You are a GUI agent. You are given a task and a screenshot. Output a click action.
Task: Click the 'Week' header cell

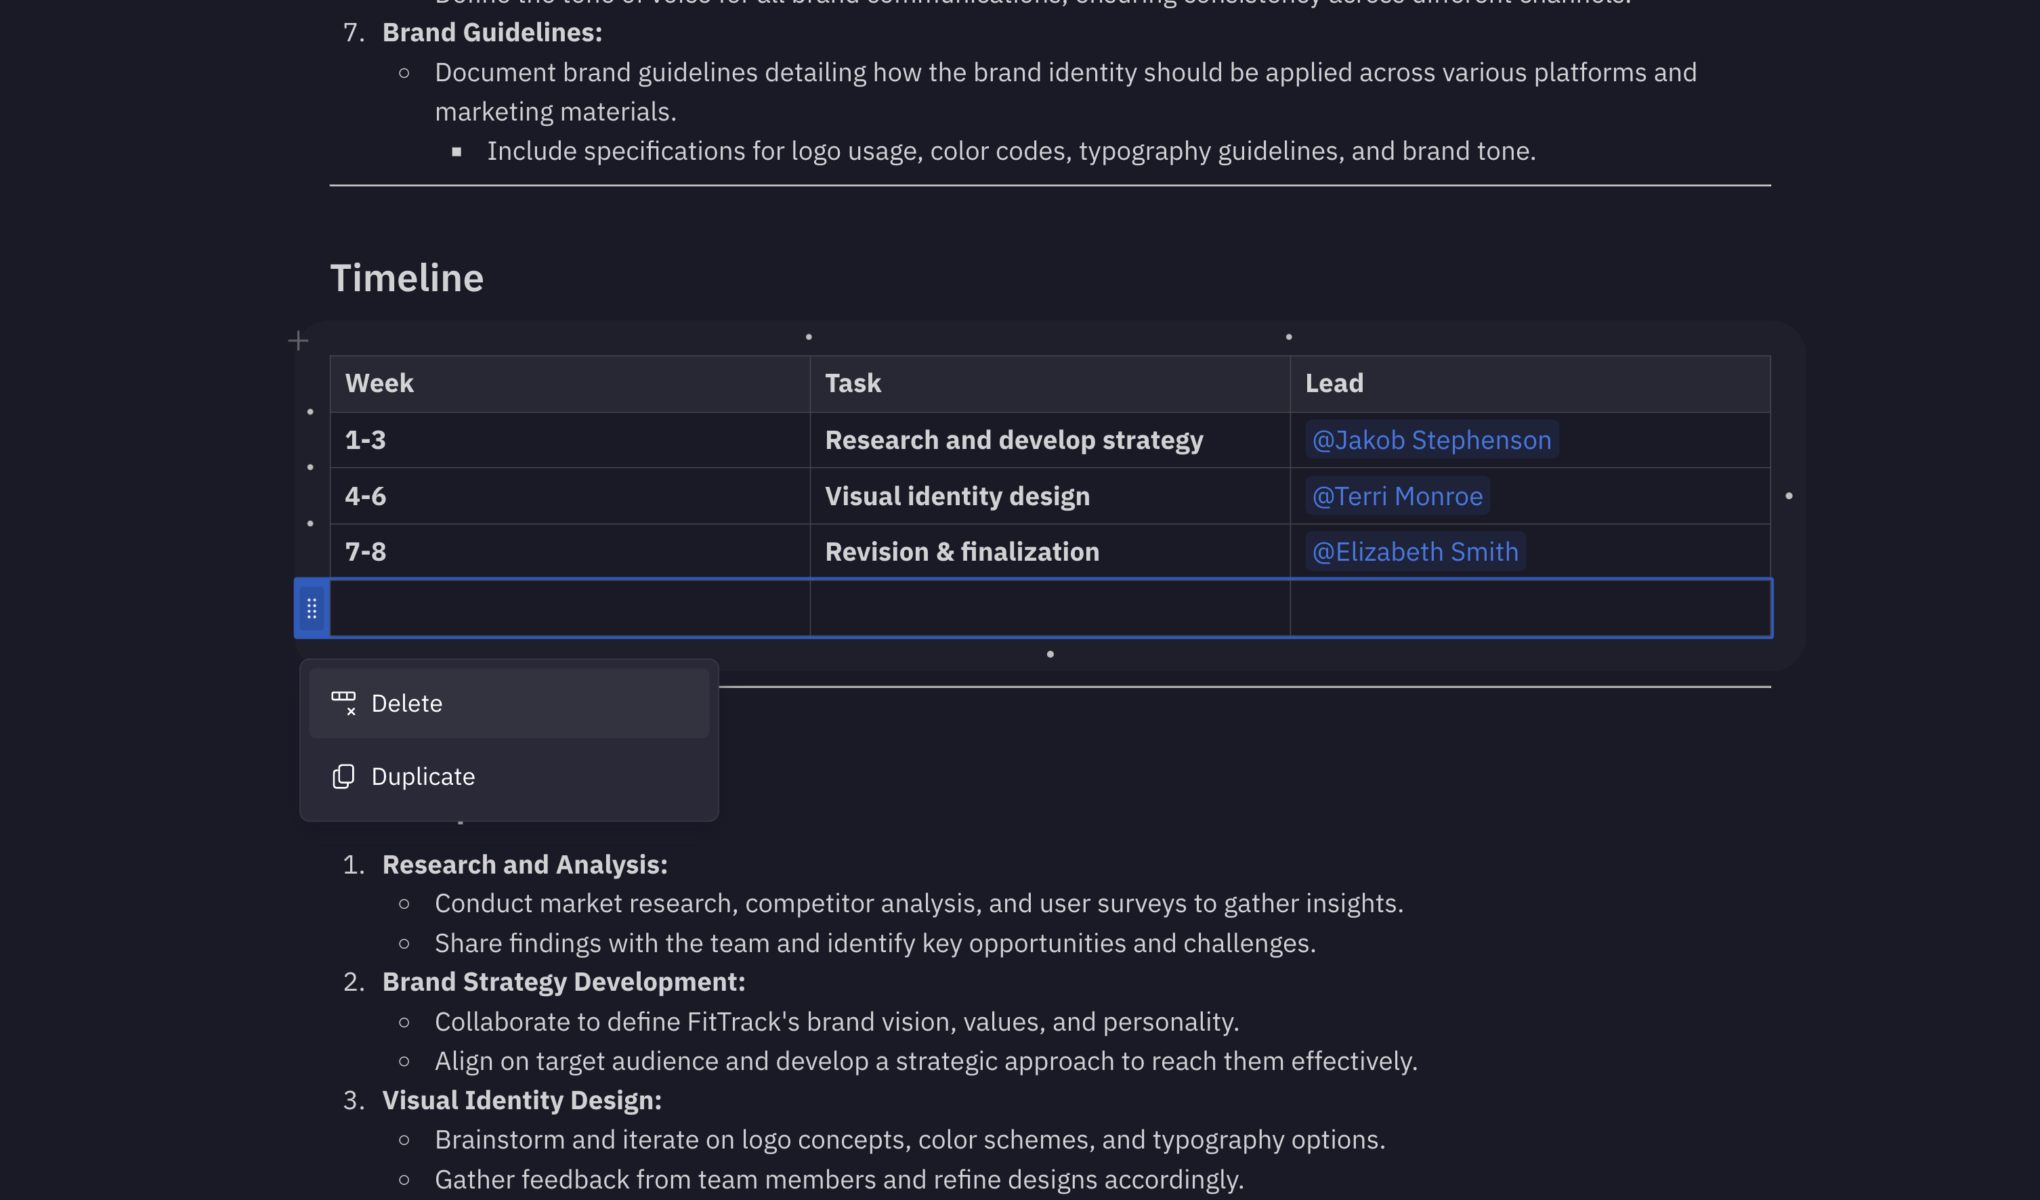[x=379, y=383]
